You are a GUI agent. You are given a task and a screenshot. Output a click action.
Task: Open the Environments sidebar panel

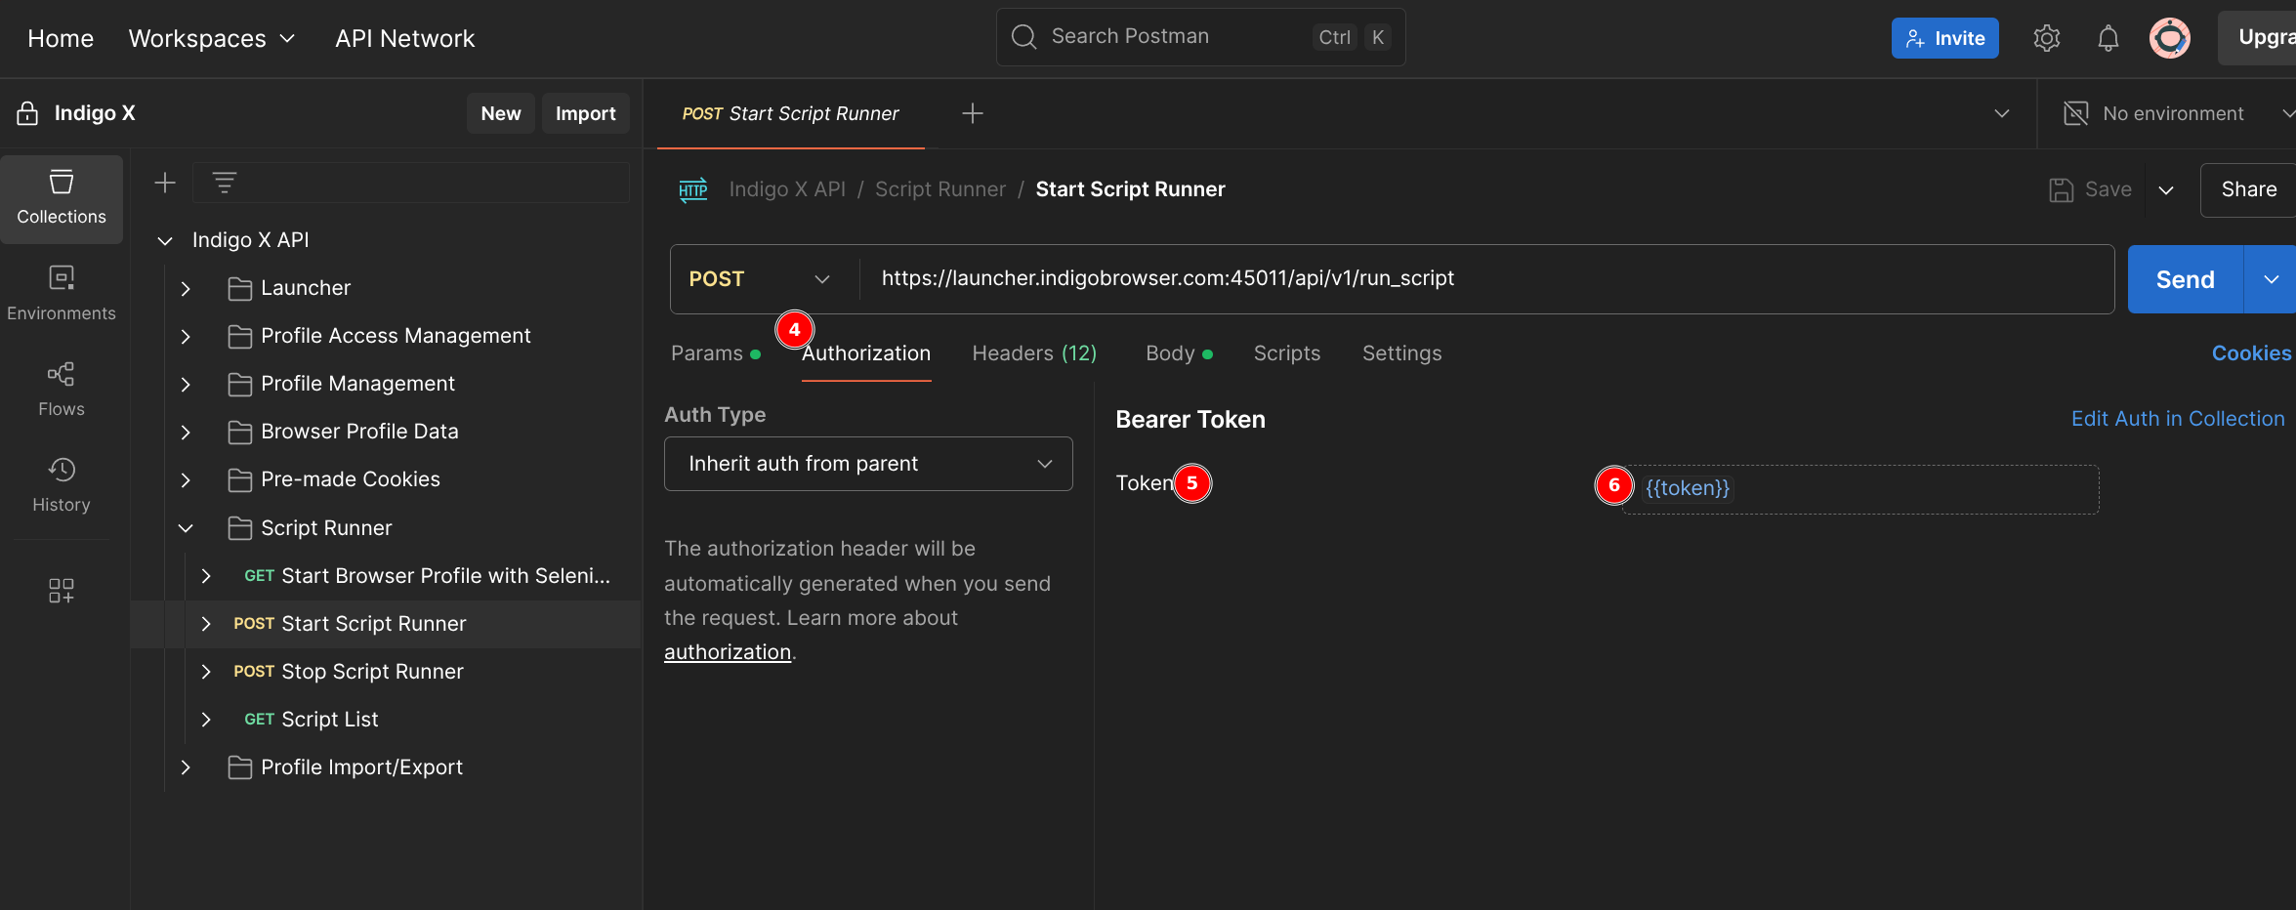point(62,293)
